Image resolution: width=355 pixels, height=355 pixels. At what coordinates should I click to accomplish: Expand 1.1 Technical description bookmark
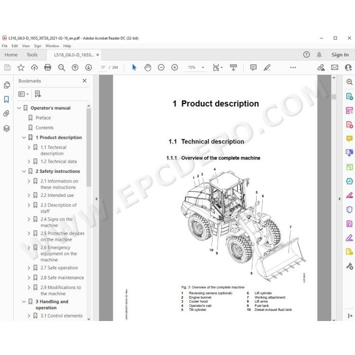29,148
